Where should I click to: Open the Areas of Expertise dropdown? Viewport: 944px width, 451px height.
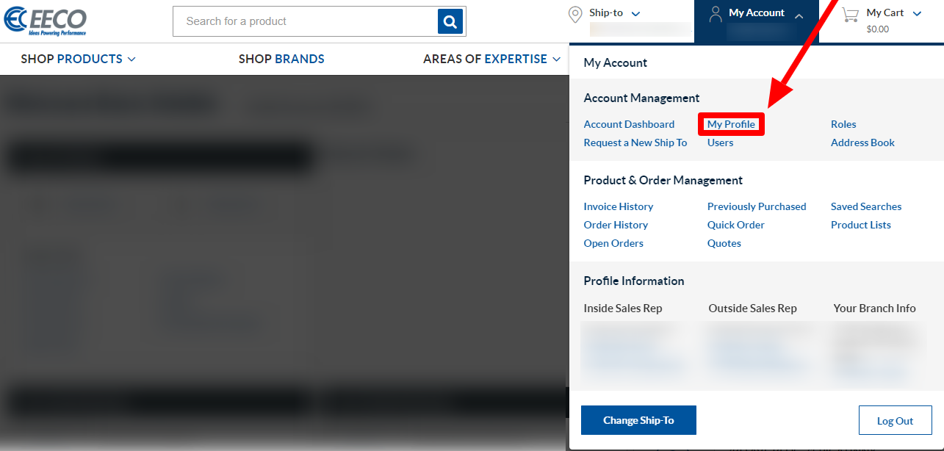coord(492,59)
